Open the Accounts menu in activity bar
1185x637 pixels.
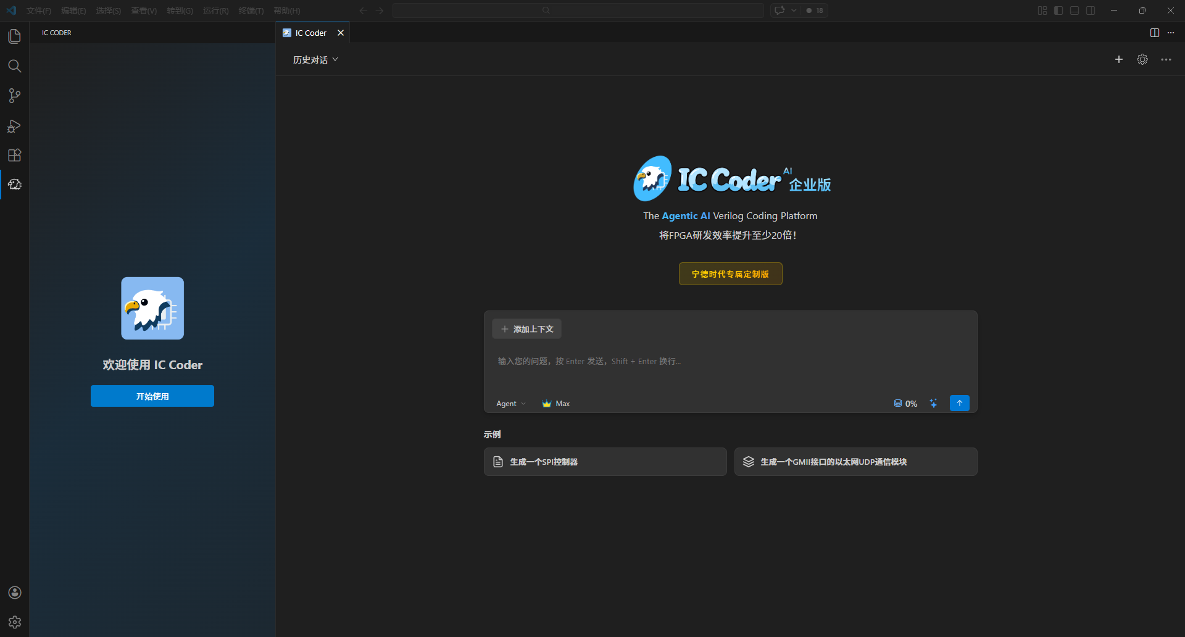[x=15, y=593]
